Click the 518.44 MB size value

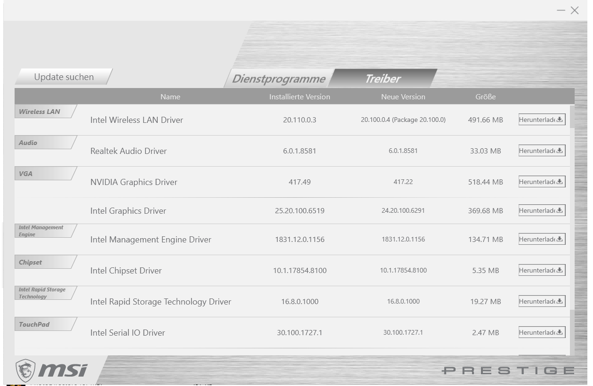pos(485,182)
